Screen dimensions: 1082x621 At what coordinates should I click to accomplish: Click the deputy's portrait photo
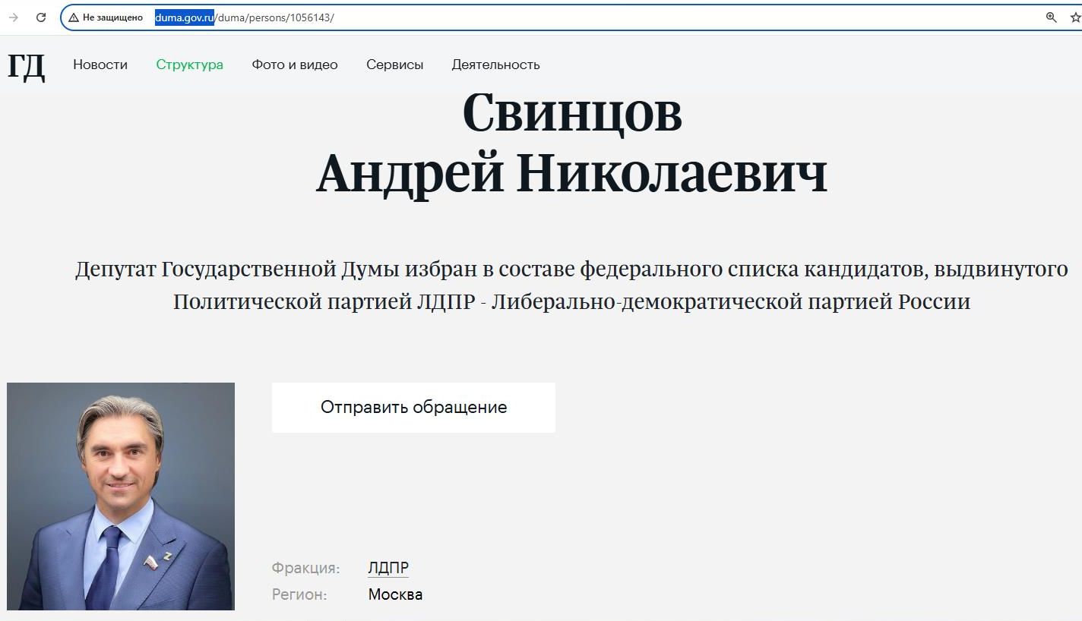click(x=121, y=496)
